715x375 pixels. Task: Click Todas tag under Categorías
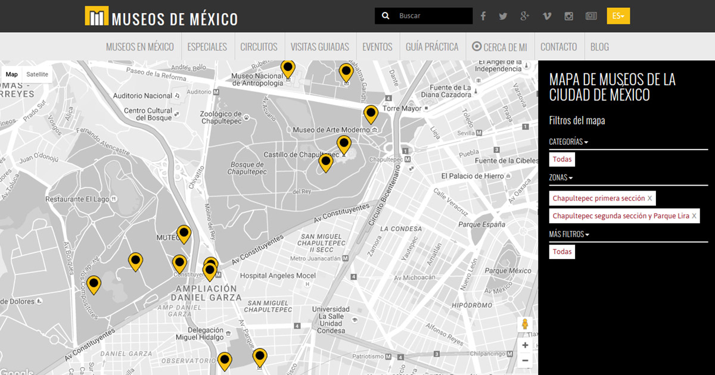[562, 159]
